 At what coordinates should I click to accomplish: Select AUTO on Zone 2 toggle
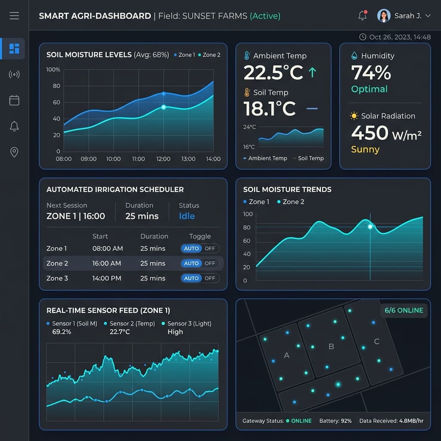191,263
